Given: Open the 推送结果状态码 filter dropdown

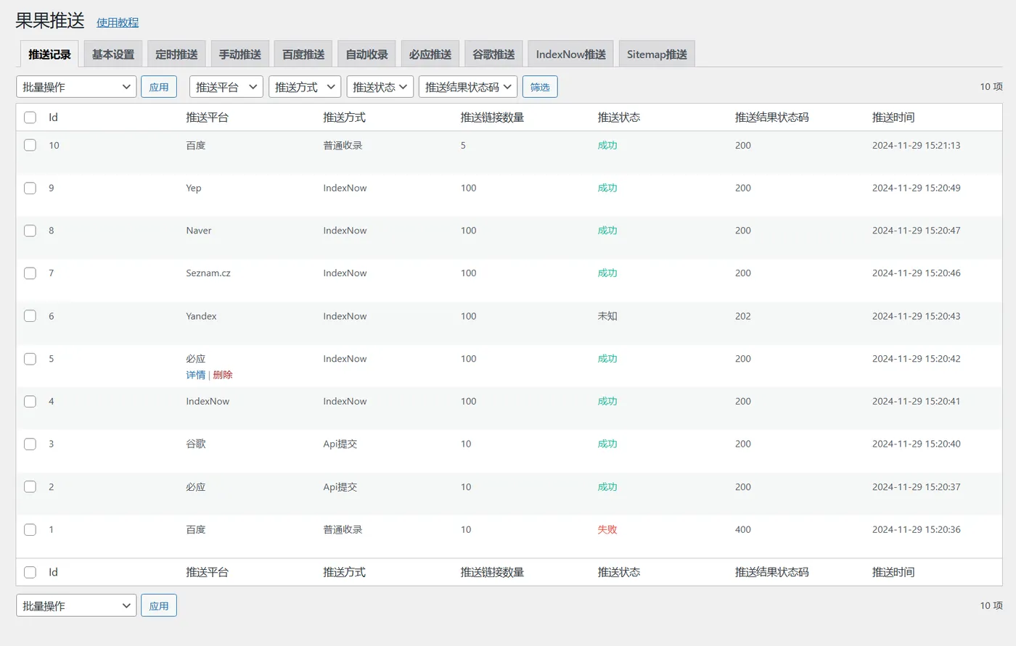Looking at the screenshot, I should click(468, 87).
